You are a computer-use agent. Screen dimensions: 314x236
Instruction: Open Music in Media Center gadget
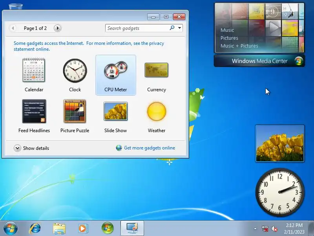coord(227,30)
